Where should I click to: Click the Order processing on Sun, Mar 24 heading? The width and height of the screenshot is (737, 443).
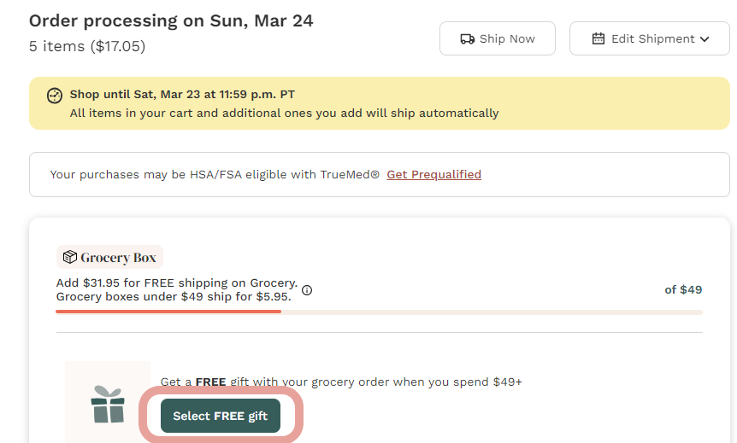click(171, 20)
